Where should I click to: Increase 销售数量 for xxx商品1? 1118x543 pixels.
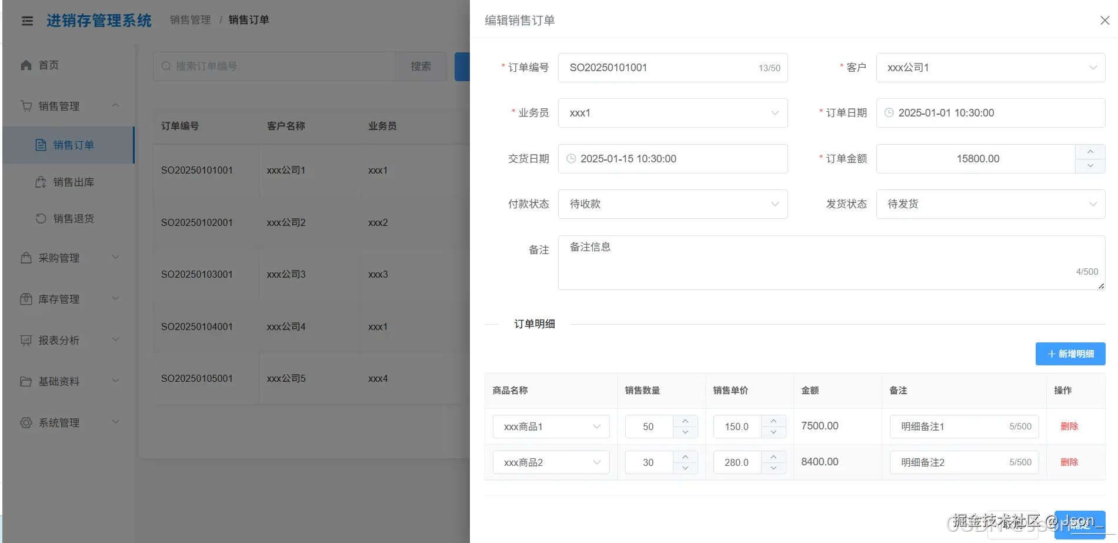(685, 421)
